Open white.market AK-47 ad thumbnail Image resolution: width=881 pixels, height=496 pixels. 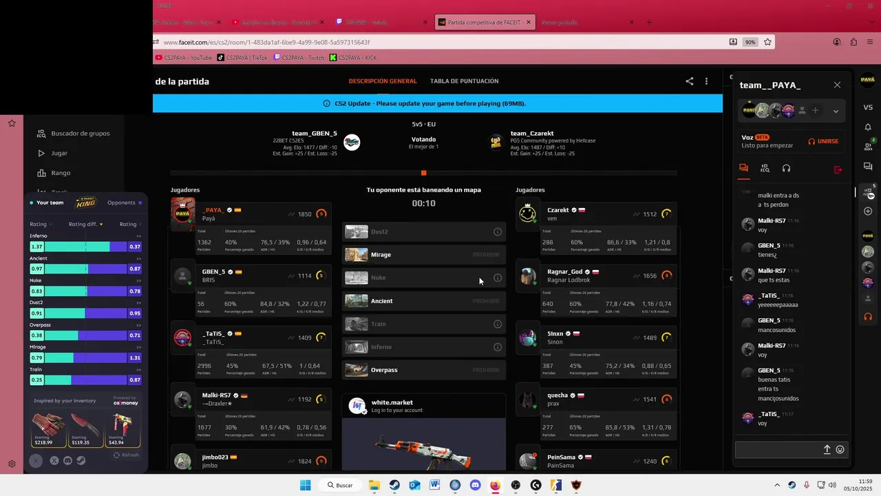tap(423, 445)
